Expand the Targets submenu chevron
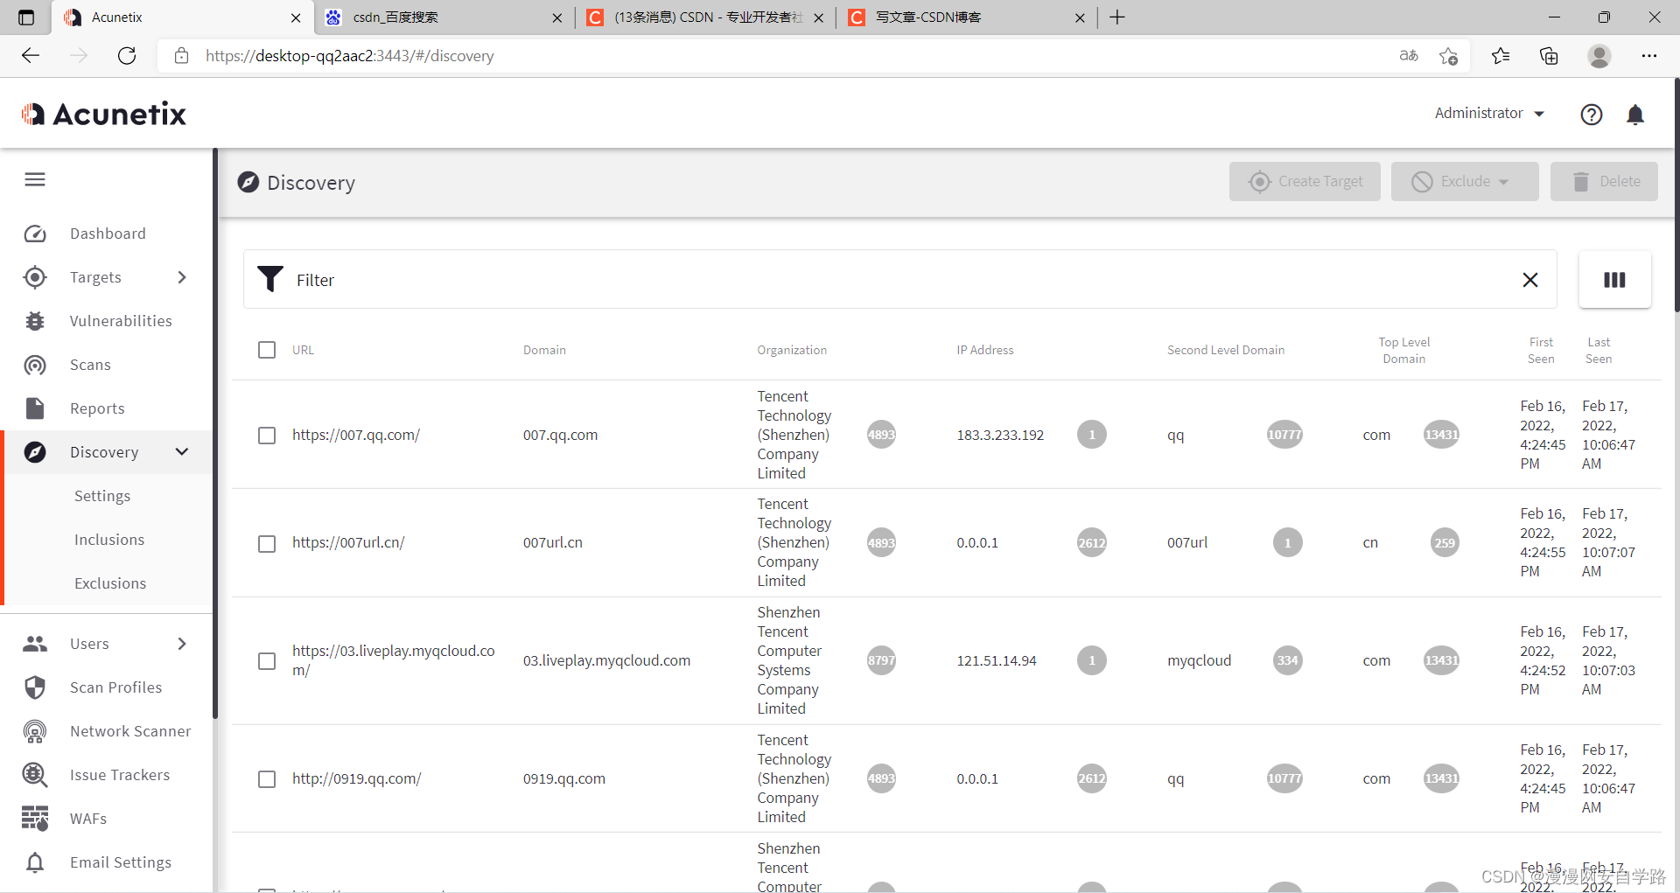The height and width of the screenshot is (893, 1680). pos(182,277)
